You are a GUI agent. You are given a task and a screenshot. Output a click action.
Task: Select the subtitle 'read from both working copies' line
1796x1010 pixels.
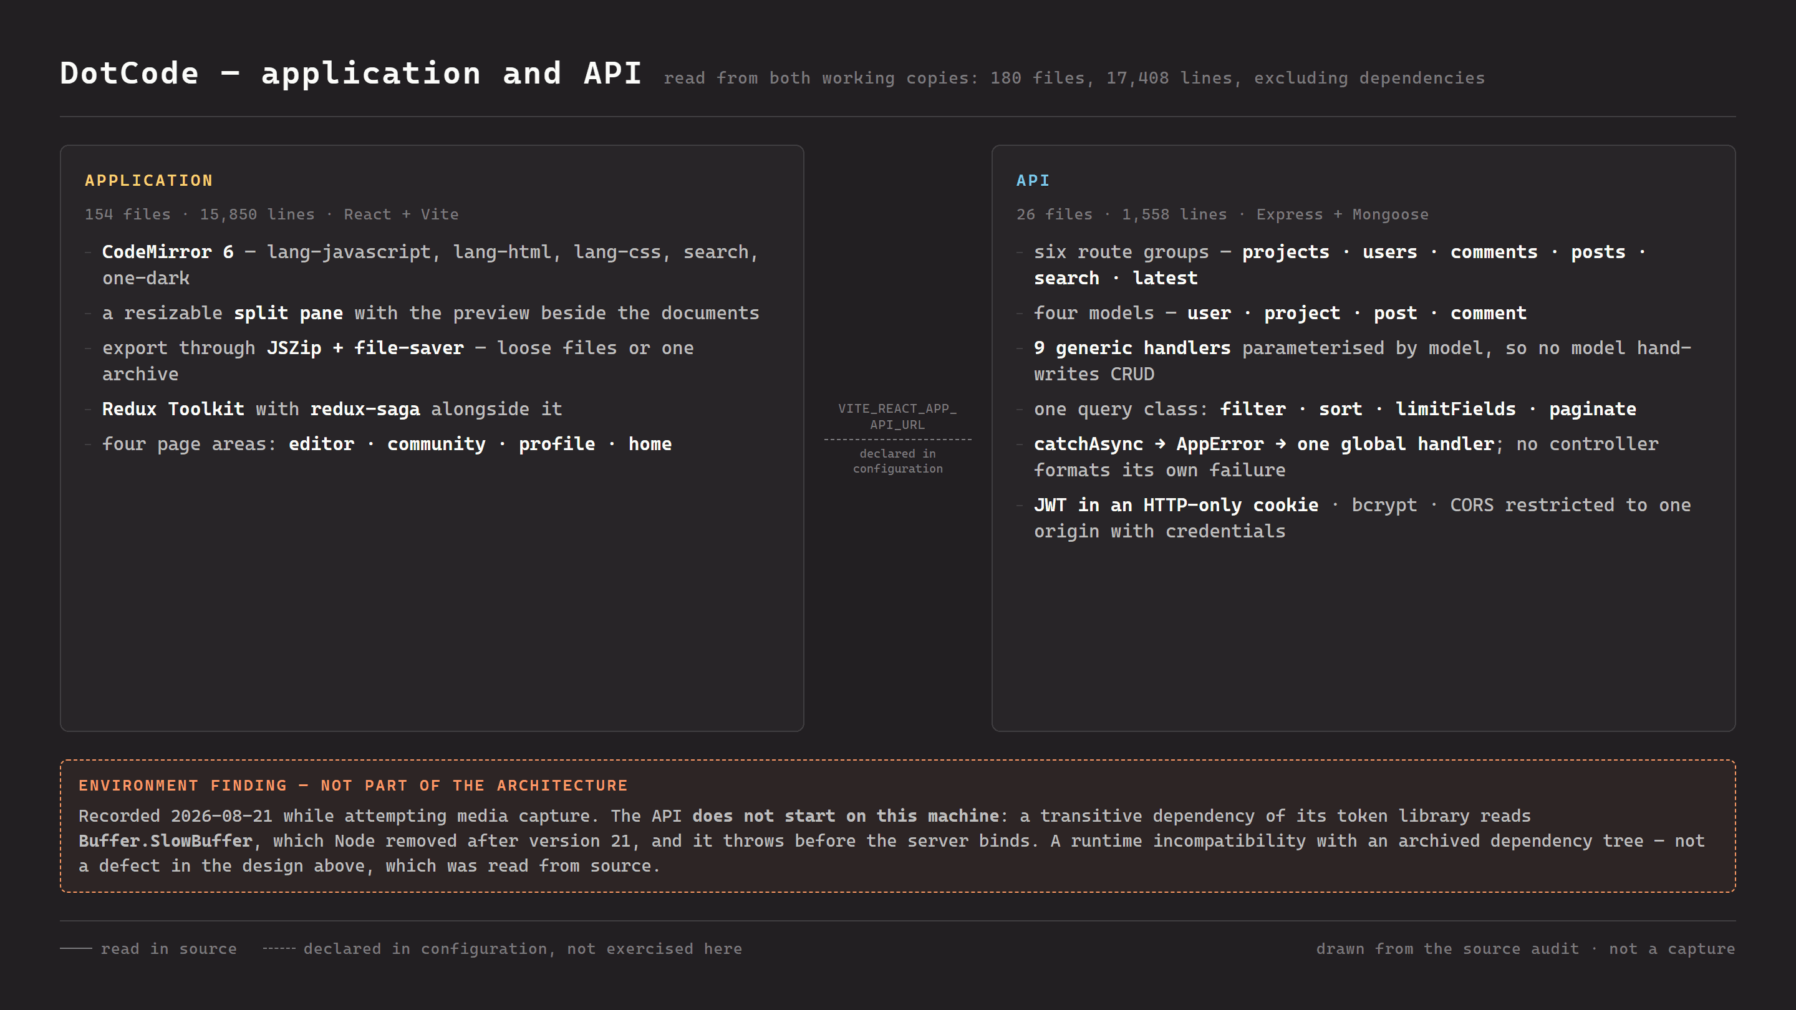[x=1074, y=78]
